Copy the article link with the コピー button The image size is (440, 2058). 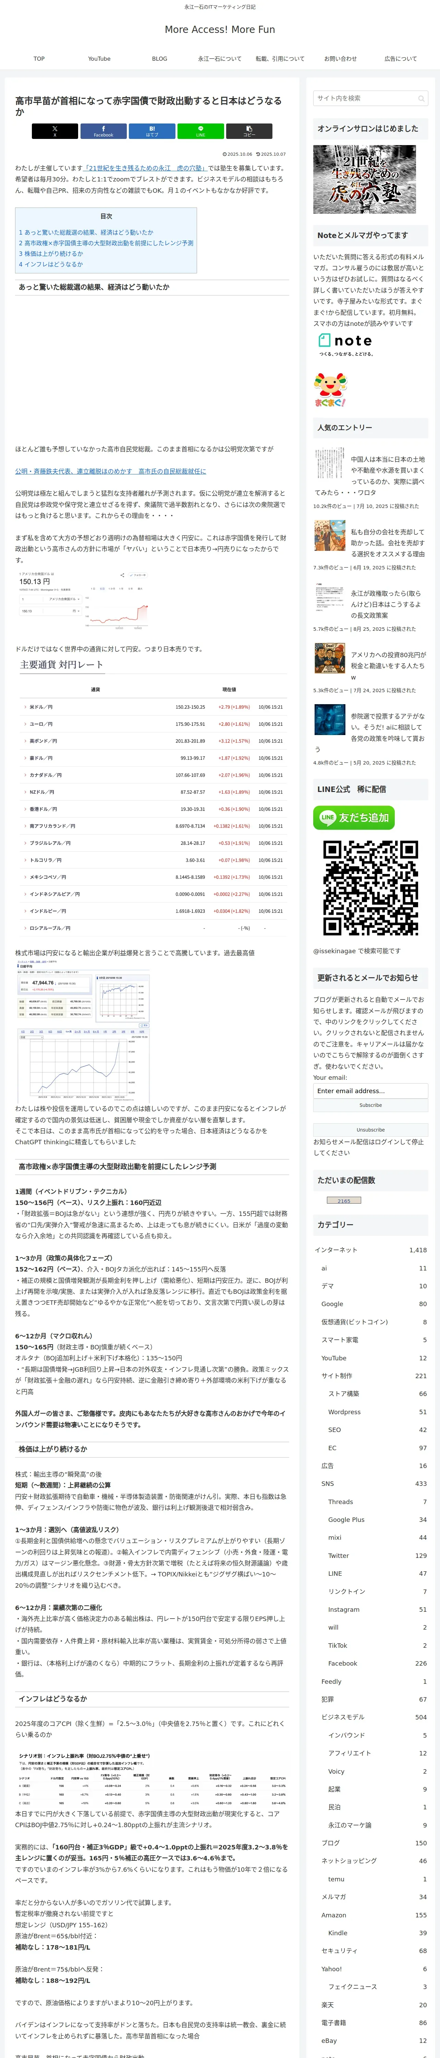[x=248, y=131]
